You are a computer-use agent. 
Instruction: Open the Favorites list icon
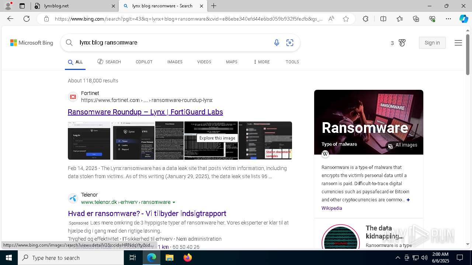[x=400, y=19]
